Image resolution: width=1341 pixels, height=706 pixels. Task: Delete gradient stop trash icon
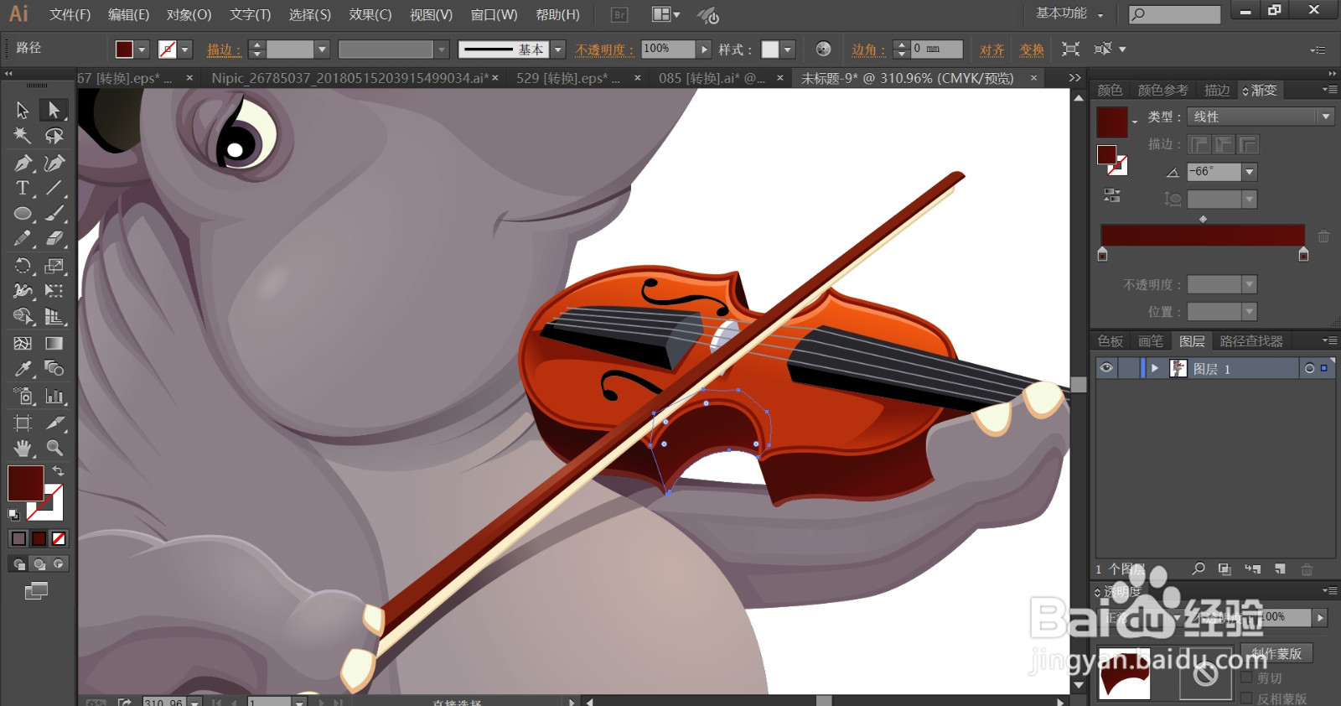click(1323, 236)
